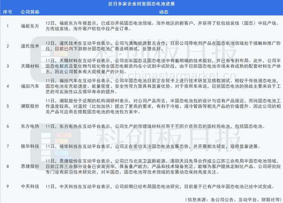The height and width of the screenshot is (203, 283).
Task: Click company name 溯联股份
Action: tap(30, 106)
